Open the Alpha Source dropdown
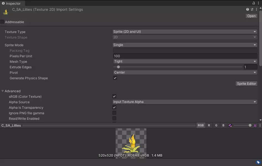 [185, 102]
